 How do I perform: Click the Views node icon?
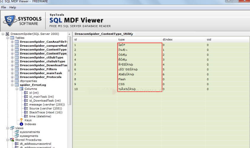[12, 128]
